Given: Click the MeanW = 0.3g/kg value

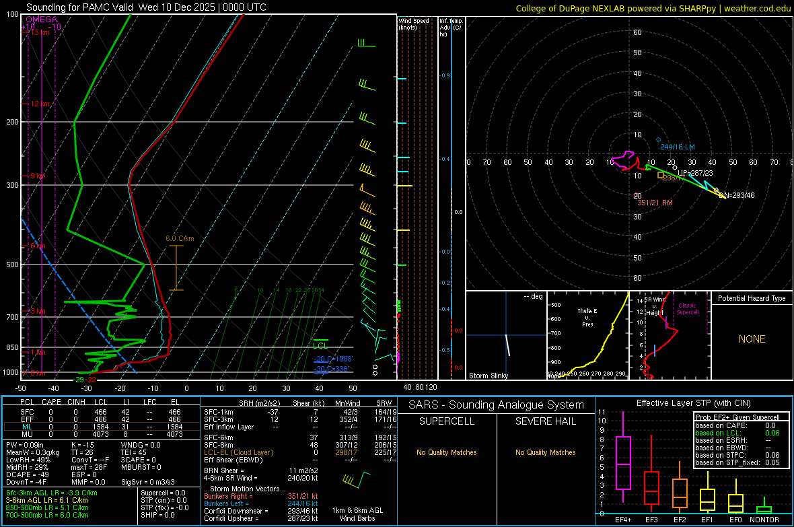Looking at the screenshot, I should click(x=33, y=452).
